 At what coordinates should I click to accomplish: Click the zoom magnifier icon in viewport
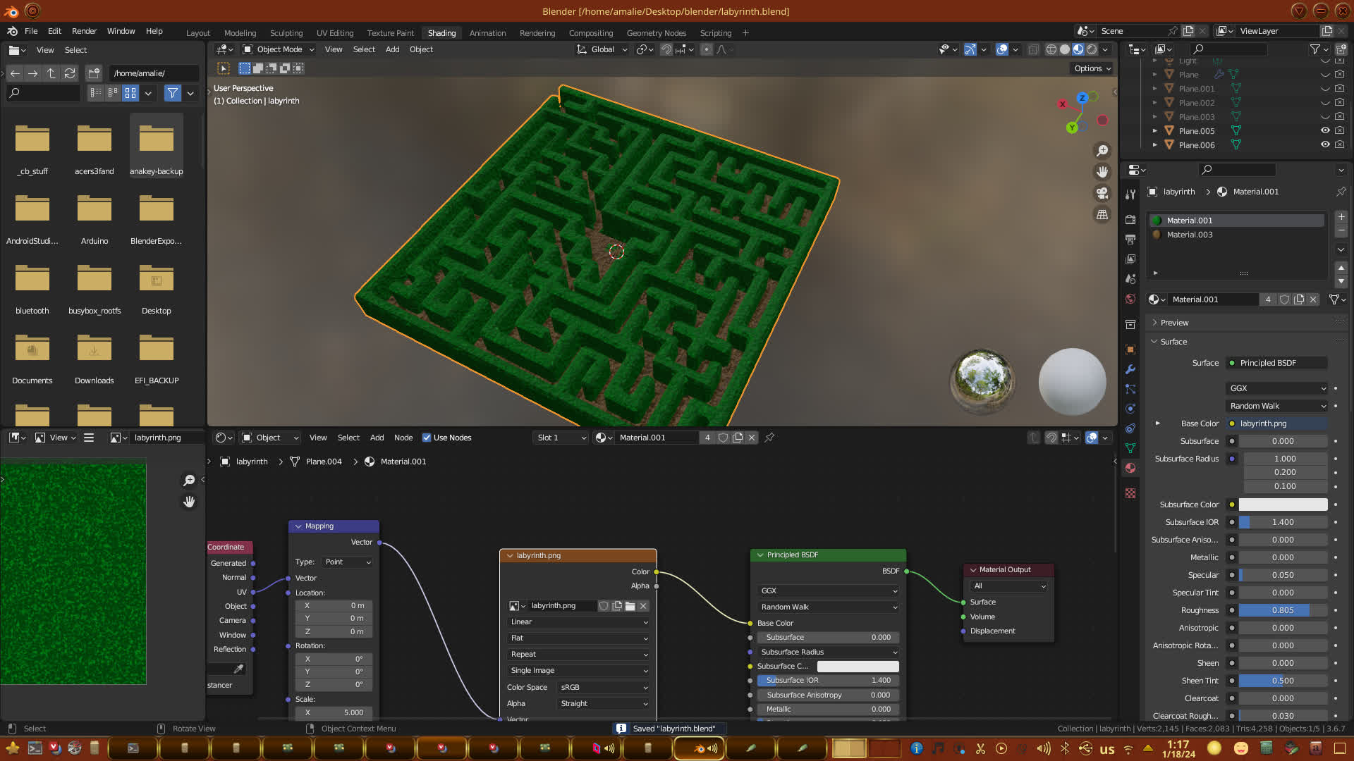click(x=1102, y=151)
